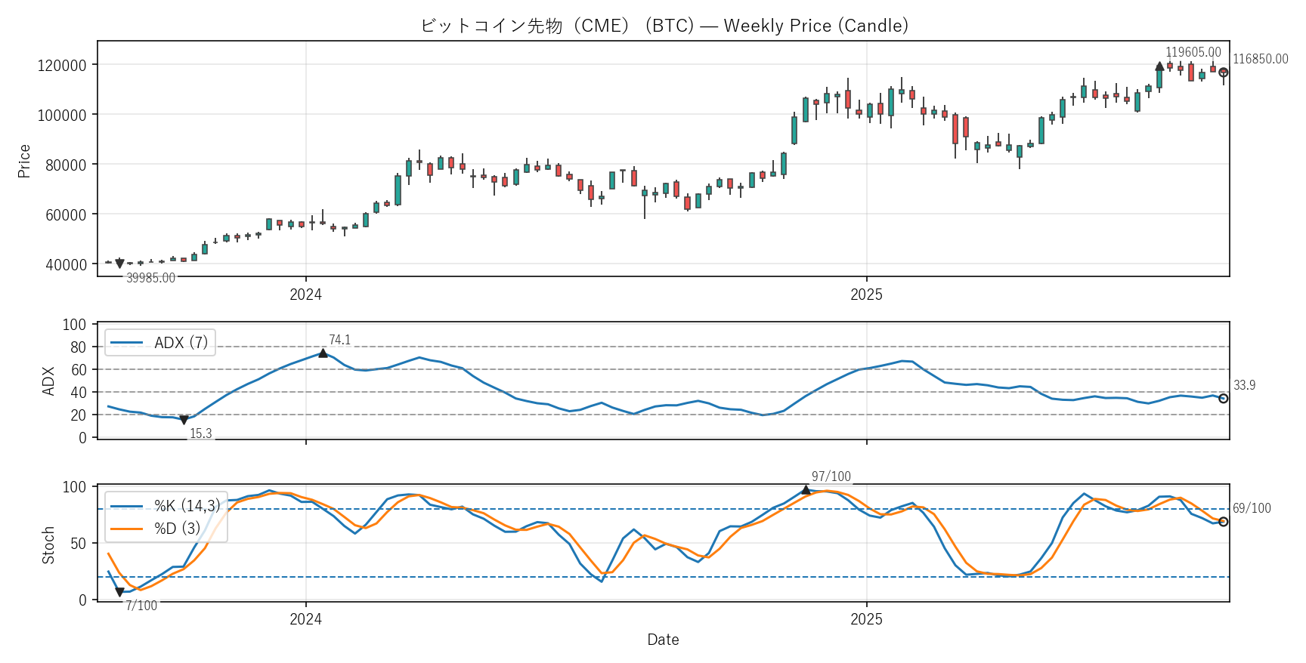Click the low marker triangle near 39985.00
The image size is (1306, 663).
119,264
